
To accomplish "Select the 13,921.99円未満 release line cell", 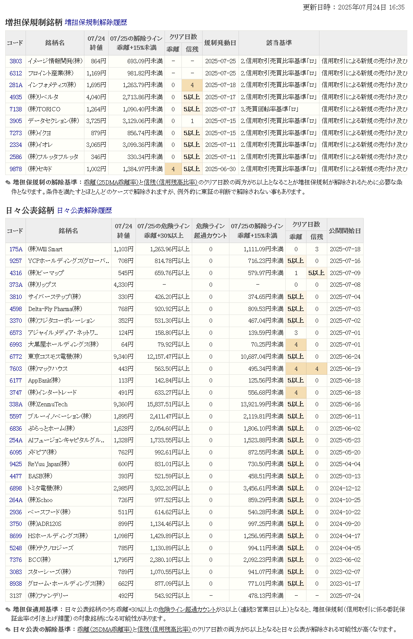I will tap(257, 404).
